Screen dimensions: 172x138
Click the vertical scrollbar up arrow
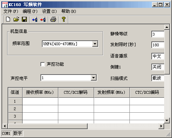[167, 27]
